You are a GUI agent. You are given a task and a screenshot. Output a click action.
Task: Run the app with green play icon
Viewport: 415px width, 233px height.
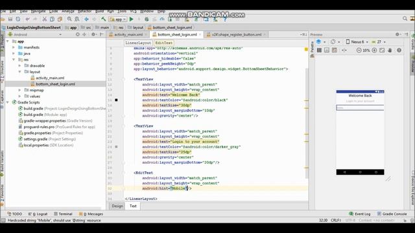(x=131, y=19)
